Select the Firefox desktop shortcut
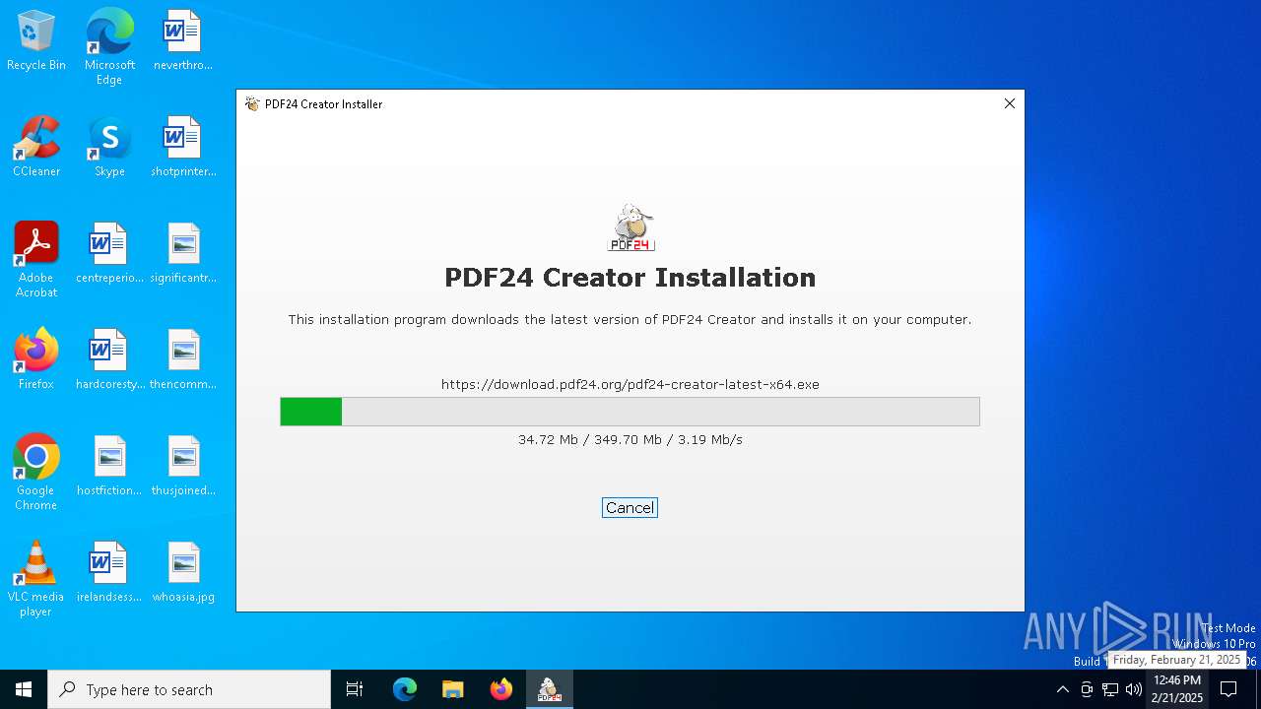Viewport: 1261px width, 709px height. click(x=36, y=360)
